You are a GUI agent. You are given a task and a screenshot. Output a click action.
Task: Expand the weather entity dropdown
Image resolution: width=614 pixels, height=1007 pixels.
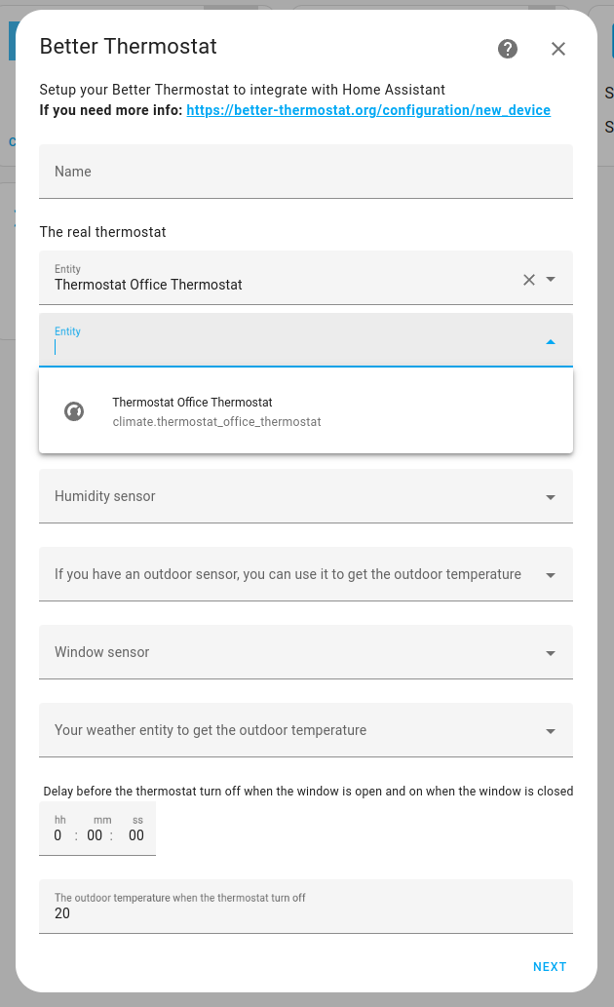552,729
